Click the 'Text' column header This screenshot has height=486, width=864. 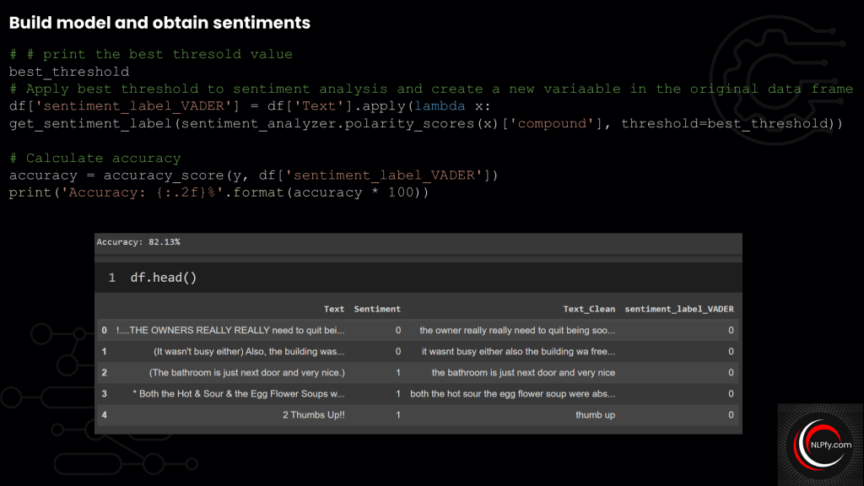[334, 309]
